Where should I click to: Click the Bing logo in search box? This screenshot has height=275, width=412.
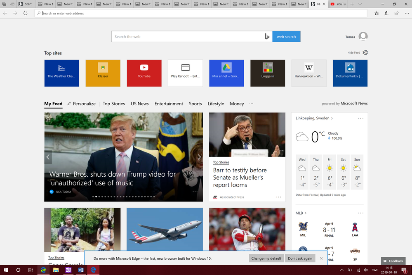coord(267,37)
